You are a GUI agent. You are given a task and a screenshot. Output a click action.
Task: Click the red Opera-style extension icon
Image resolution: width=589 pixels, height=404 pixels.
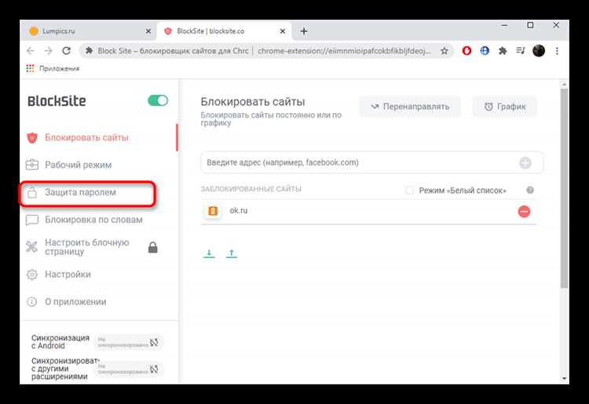tap(466, 51)
